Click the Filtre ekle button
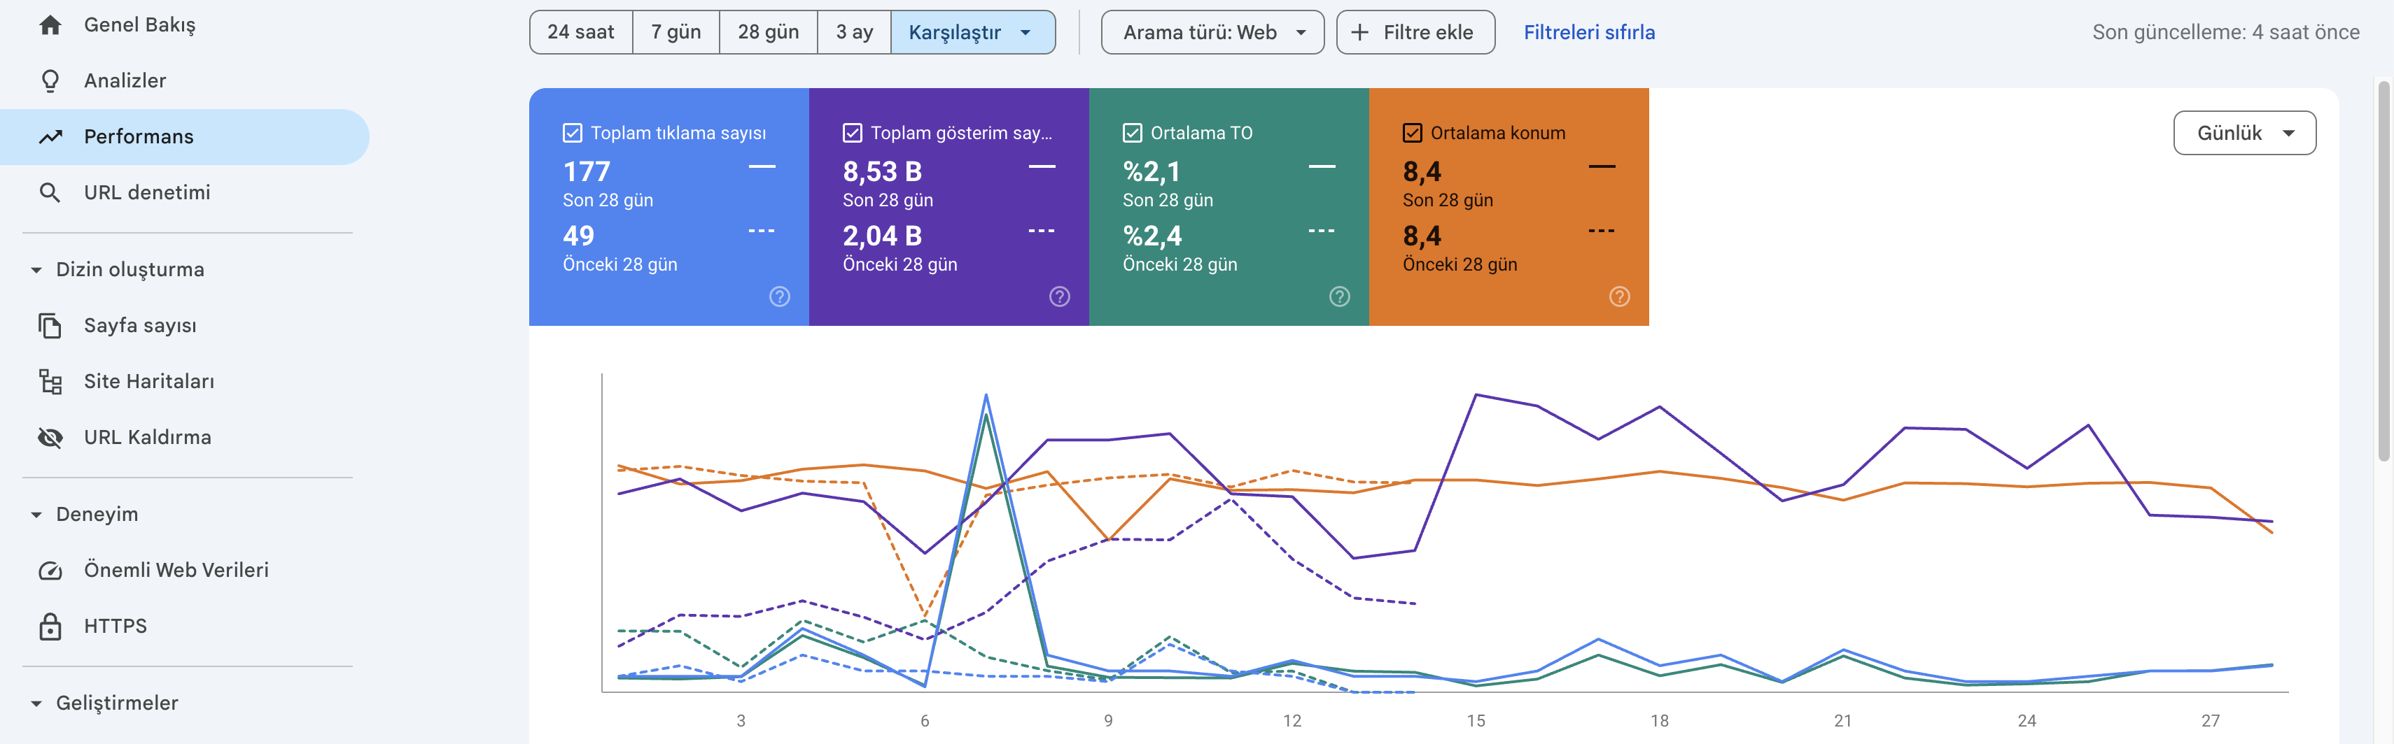The width and height of the screenshot is (2394, 744). [x=1415, y=32]
